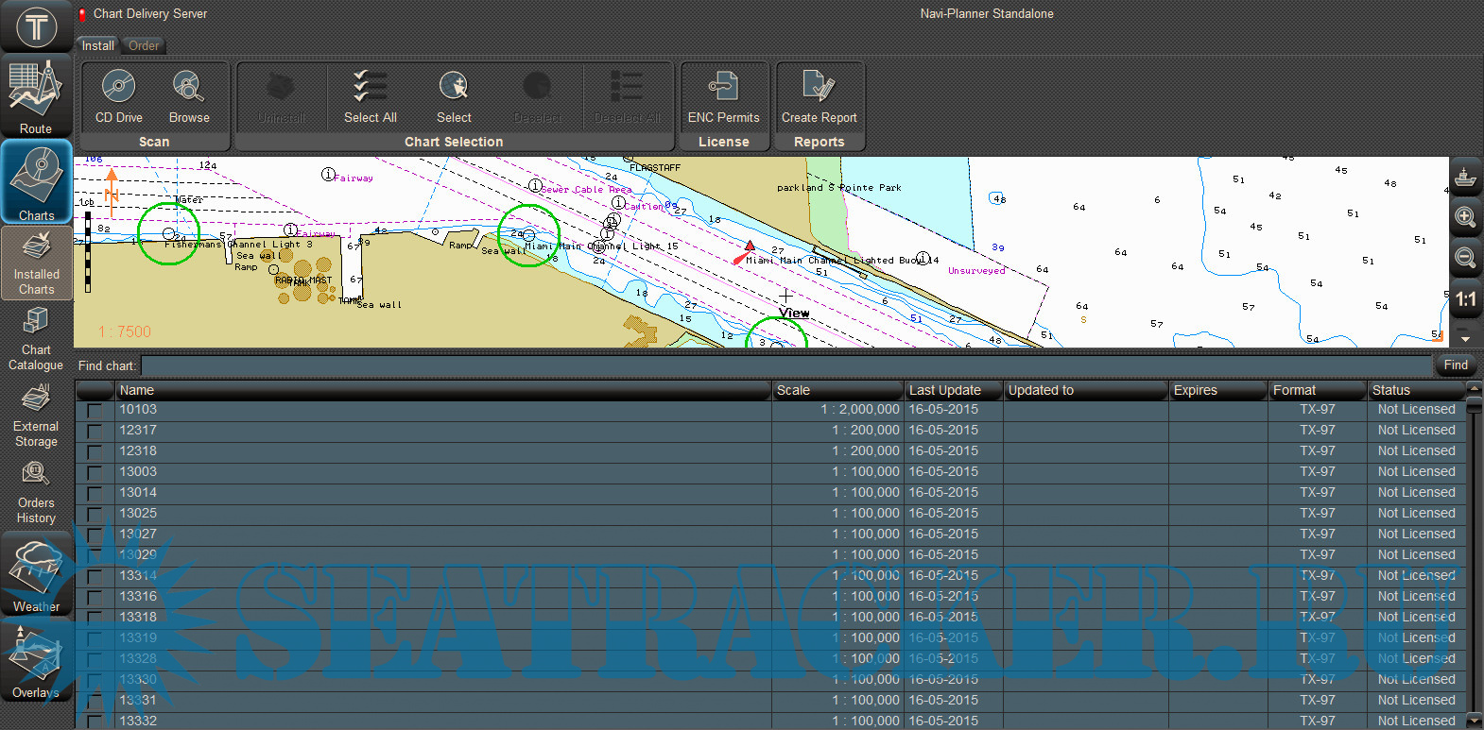
Task: Tick the checkbox for chart 10103
Action: click(95, 411)
